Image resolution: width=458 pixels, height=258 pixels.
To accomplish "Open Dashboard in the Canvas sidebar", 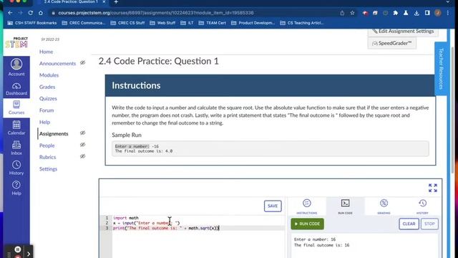I will [16, 89].
